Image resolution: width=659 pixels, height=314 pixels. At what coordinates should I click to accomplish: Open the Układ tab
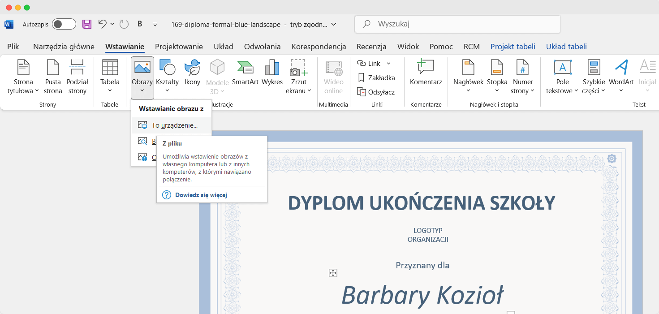224,47
